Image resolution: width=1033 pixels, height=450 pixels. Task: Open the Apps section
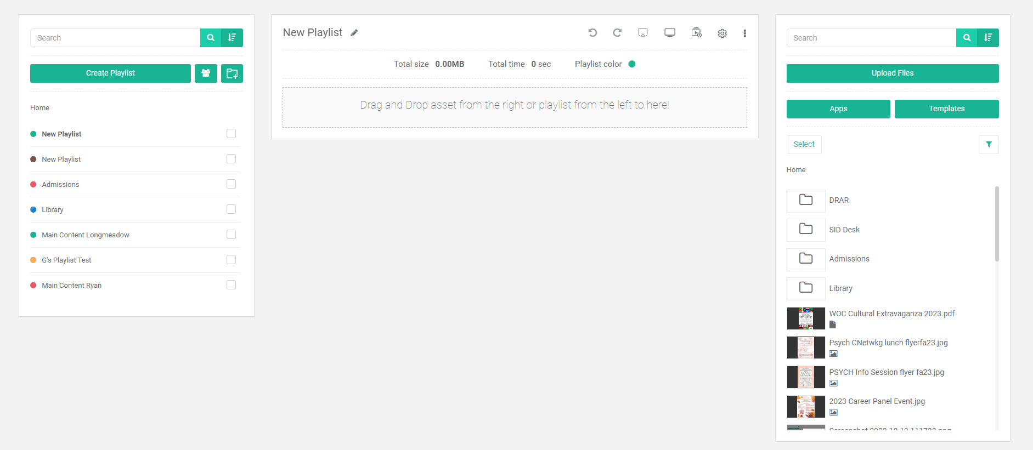click(838, 109)
